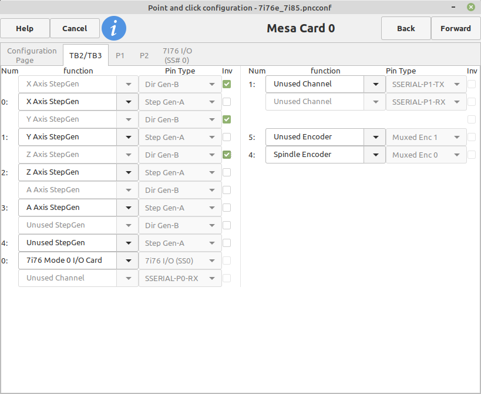481x394 pixels.
Task: Advance with the Forward button
Action: [x=456, y=28]
